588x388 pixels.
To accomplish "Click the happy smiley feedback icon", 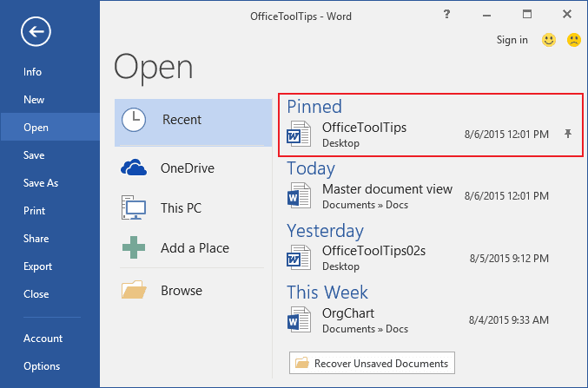I will [x=548, y=40].
